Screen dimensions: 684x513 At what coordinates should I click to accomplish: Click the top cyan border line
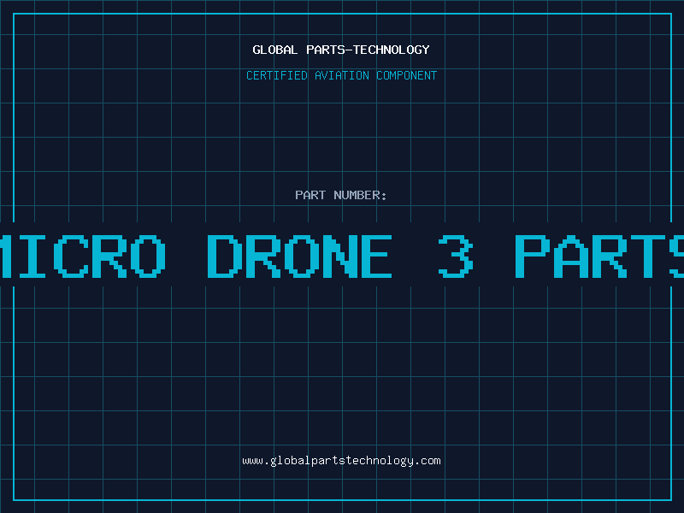(x=343, y=14)
